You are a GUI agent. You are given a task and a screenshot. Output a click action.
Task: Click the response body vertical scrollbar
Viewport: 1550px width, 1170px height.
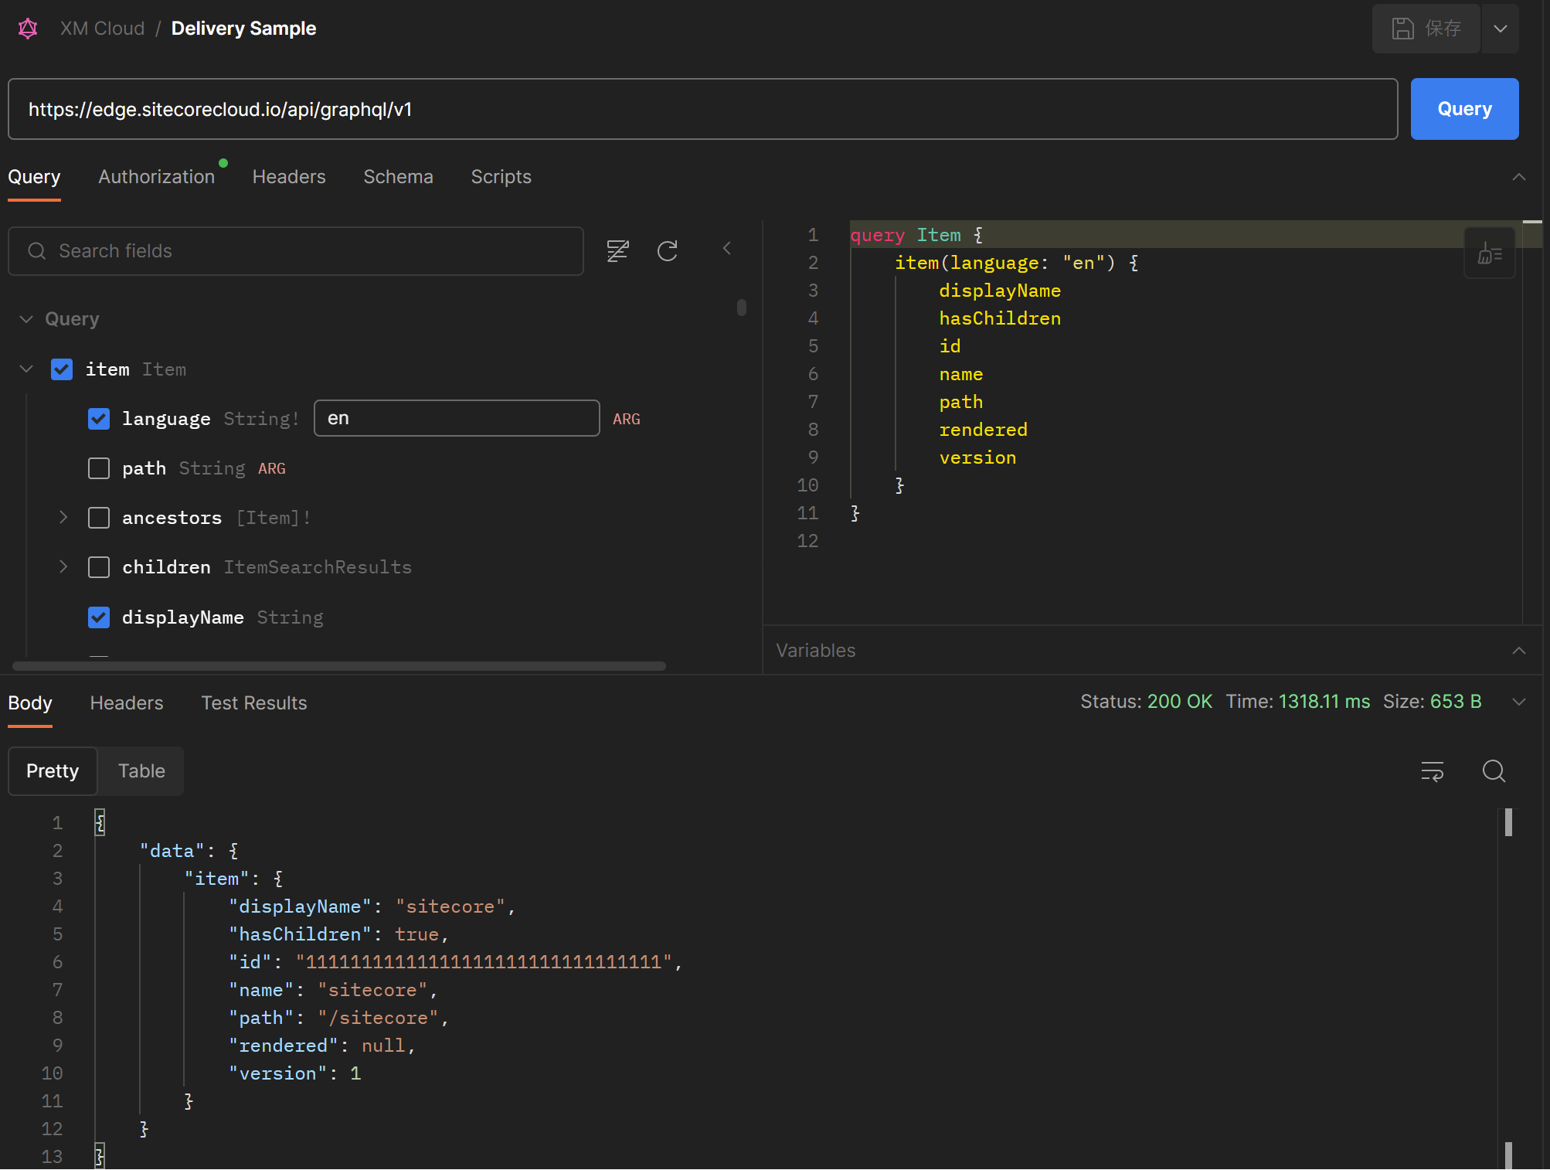1508,823
